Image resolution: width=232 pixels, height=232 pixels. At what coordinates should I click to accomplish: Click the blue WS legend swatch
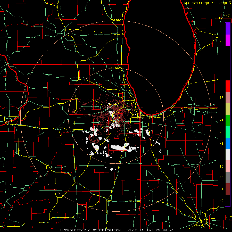point(228,143)
